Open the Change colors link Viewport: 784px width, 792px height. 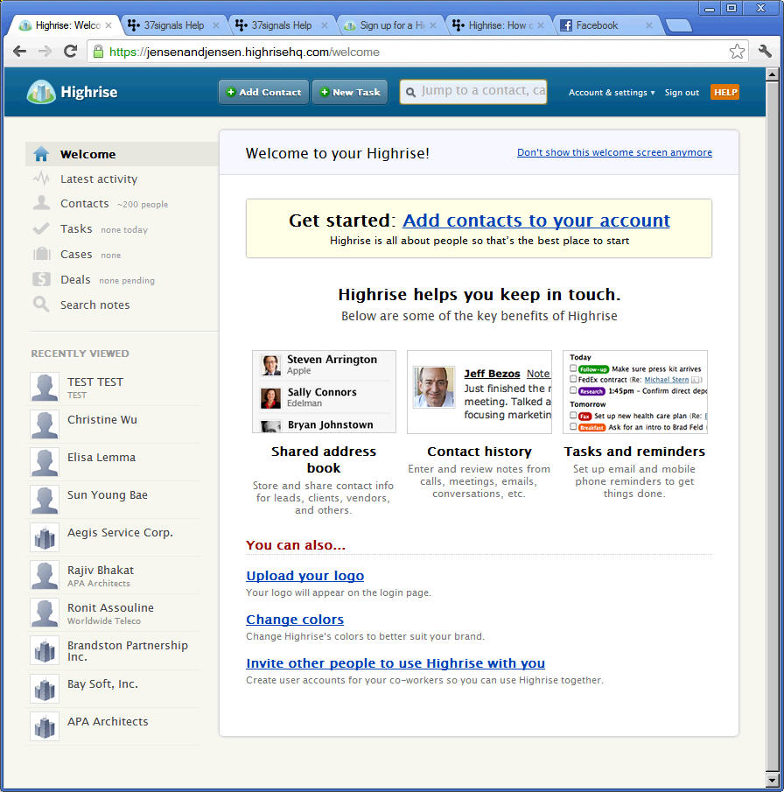(x=294, y=620)
